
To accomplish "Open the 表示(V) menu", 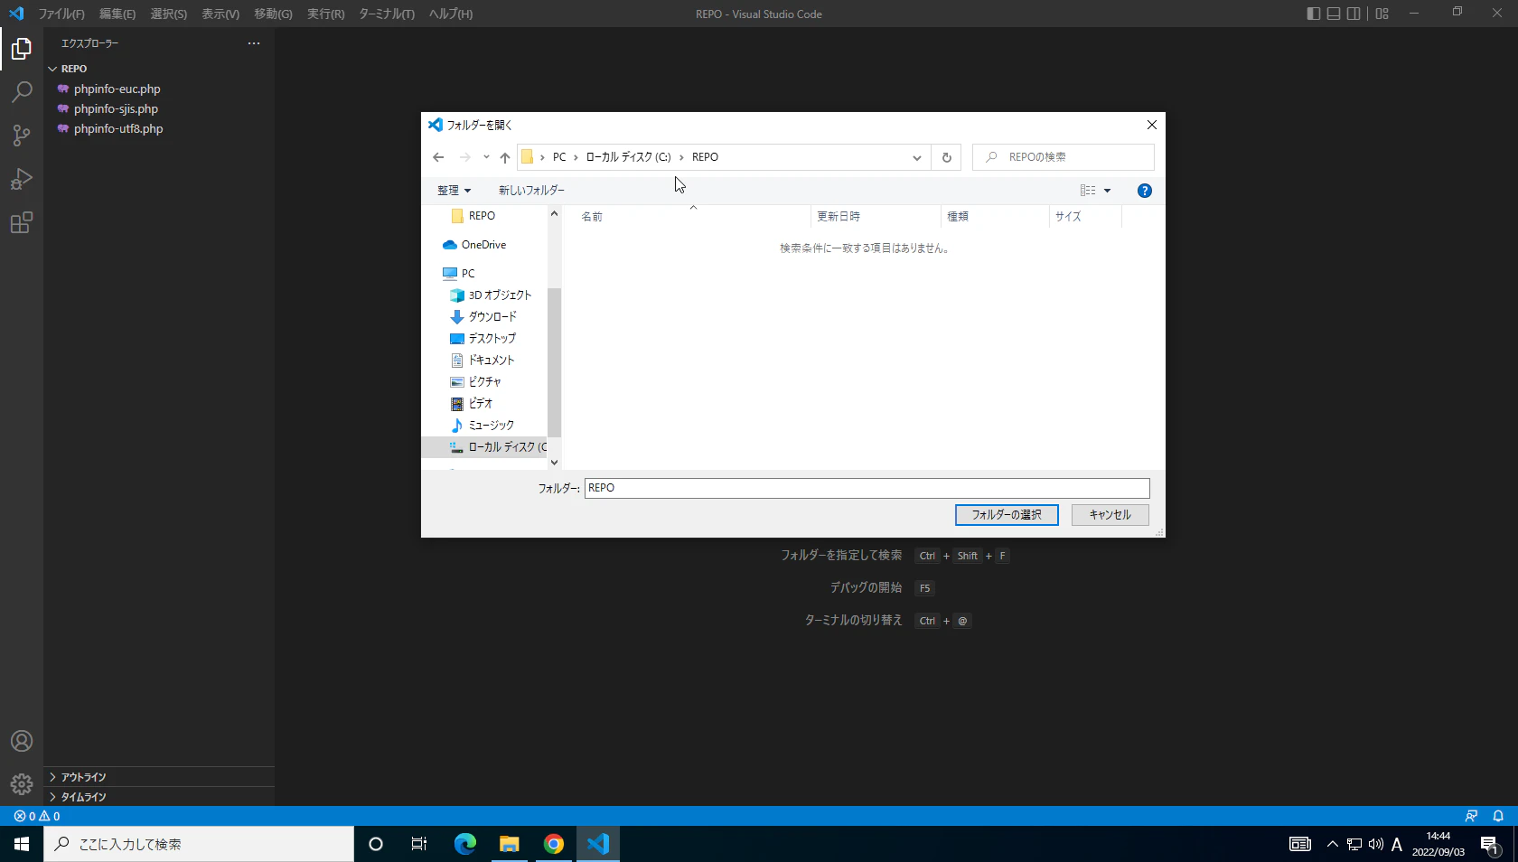I will click(x=220, y=14).
